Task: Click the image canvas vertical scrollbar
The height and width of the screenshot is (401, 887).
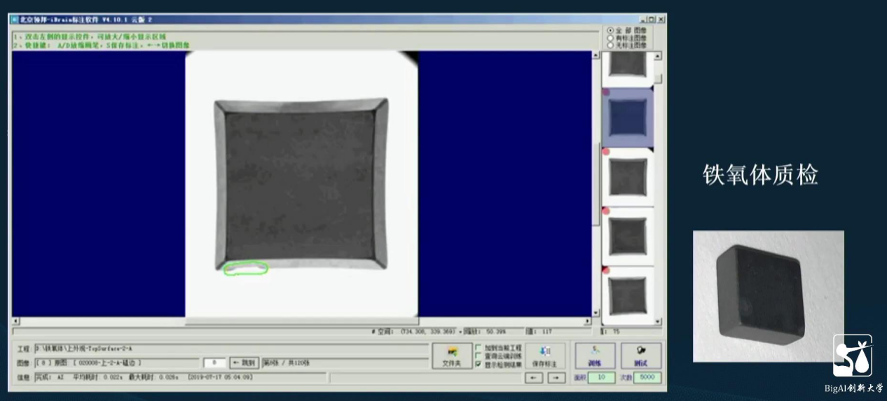Action: 596,184
